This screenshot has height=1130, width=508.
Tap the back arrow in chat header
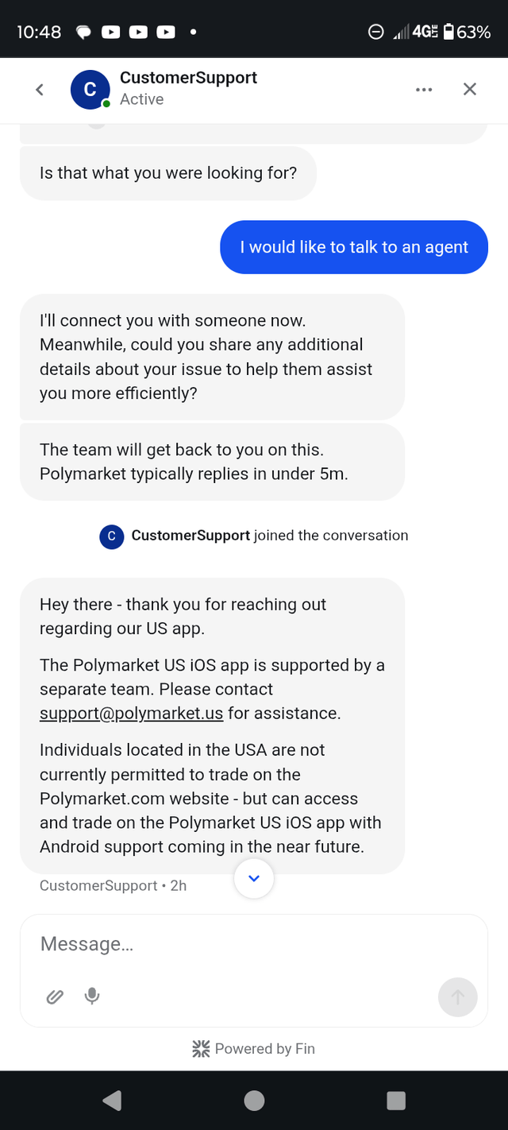[x=40, y=89]
